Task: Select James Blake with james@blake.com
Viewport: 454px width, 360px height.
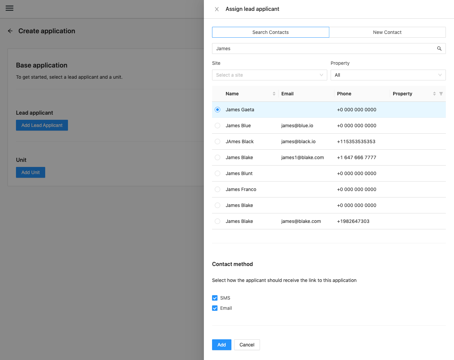Action: pyautogui.click(x=217, y=221)
